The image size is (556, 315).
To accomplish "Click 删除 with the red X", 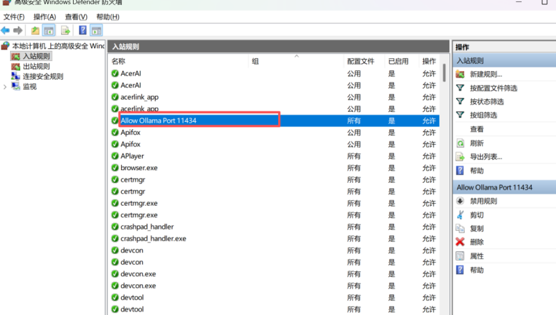I will pyautogui.click(x=476, y=242).
